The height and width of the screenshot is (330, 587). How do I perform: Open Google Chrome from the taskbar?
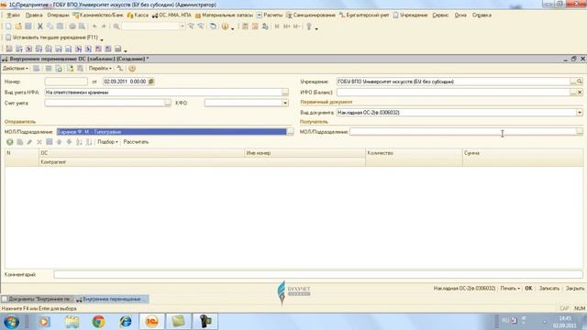coord(99,322)
